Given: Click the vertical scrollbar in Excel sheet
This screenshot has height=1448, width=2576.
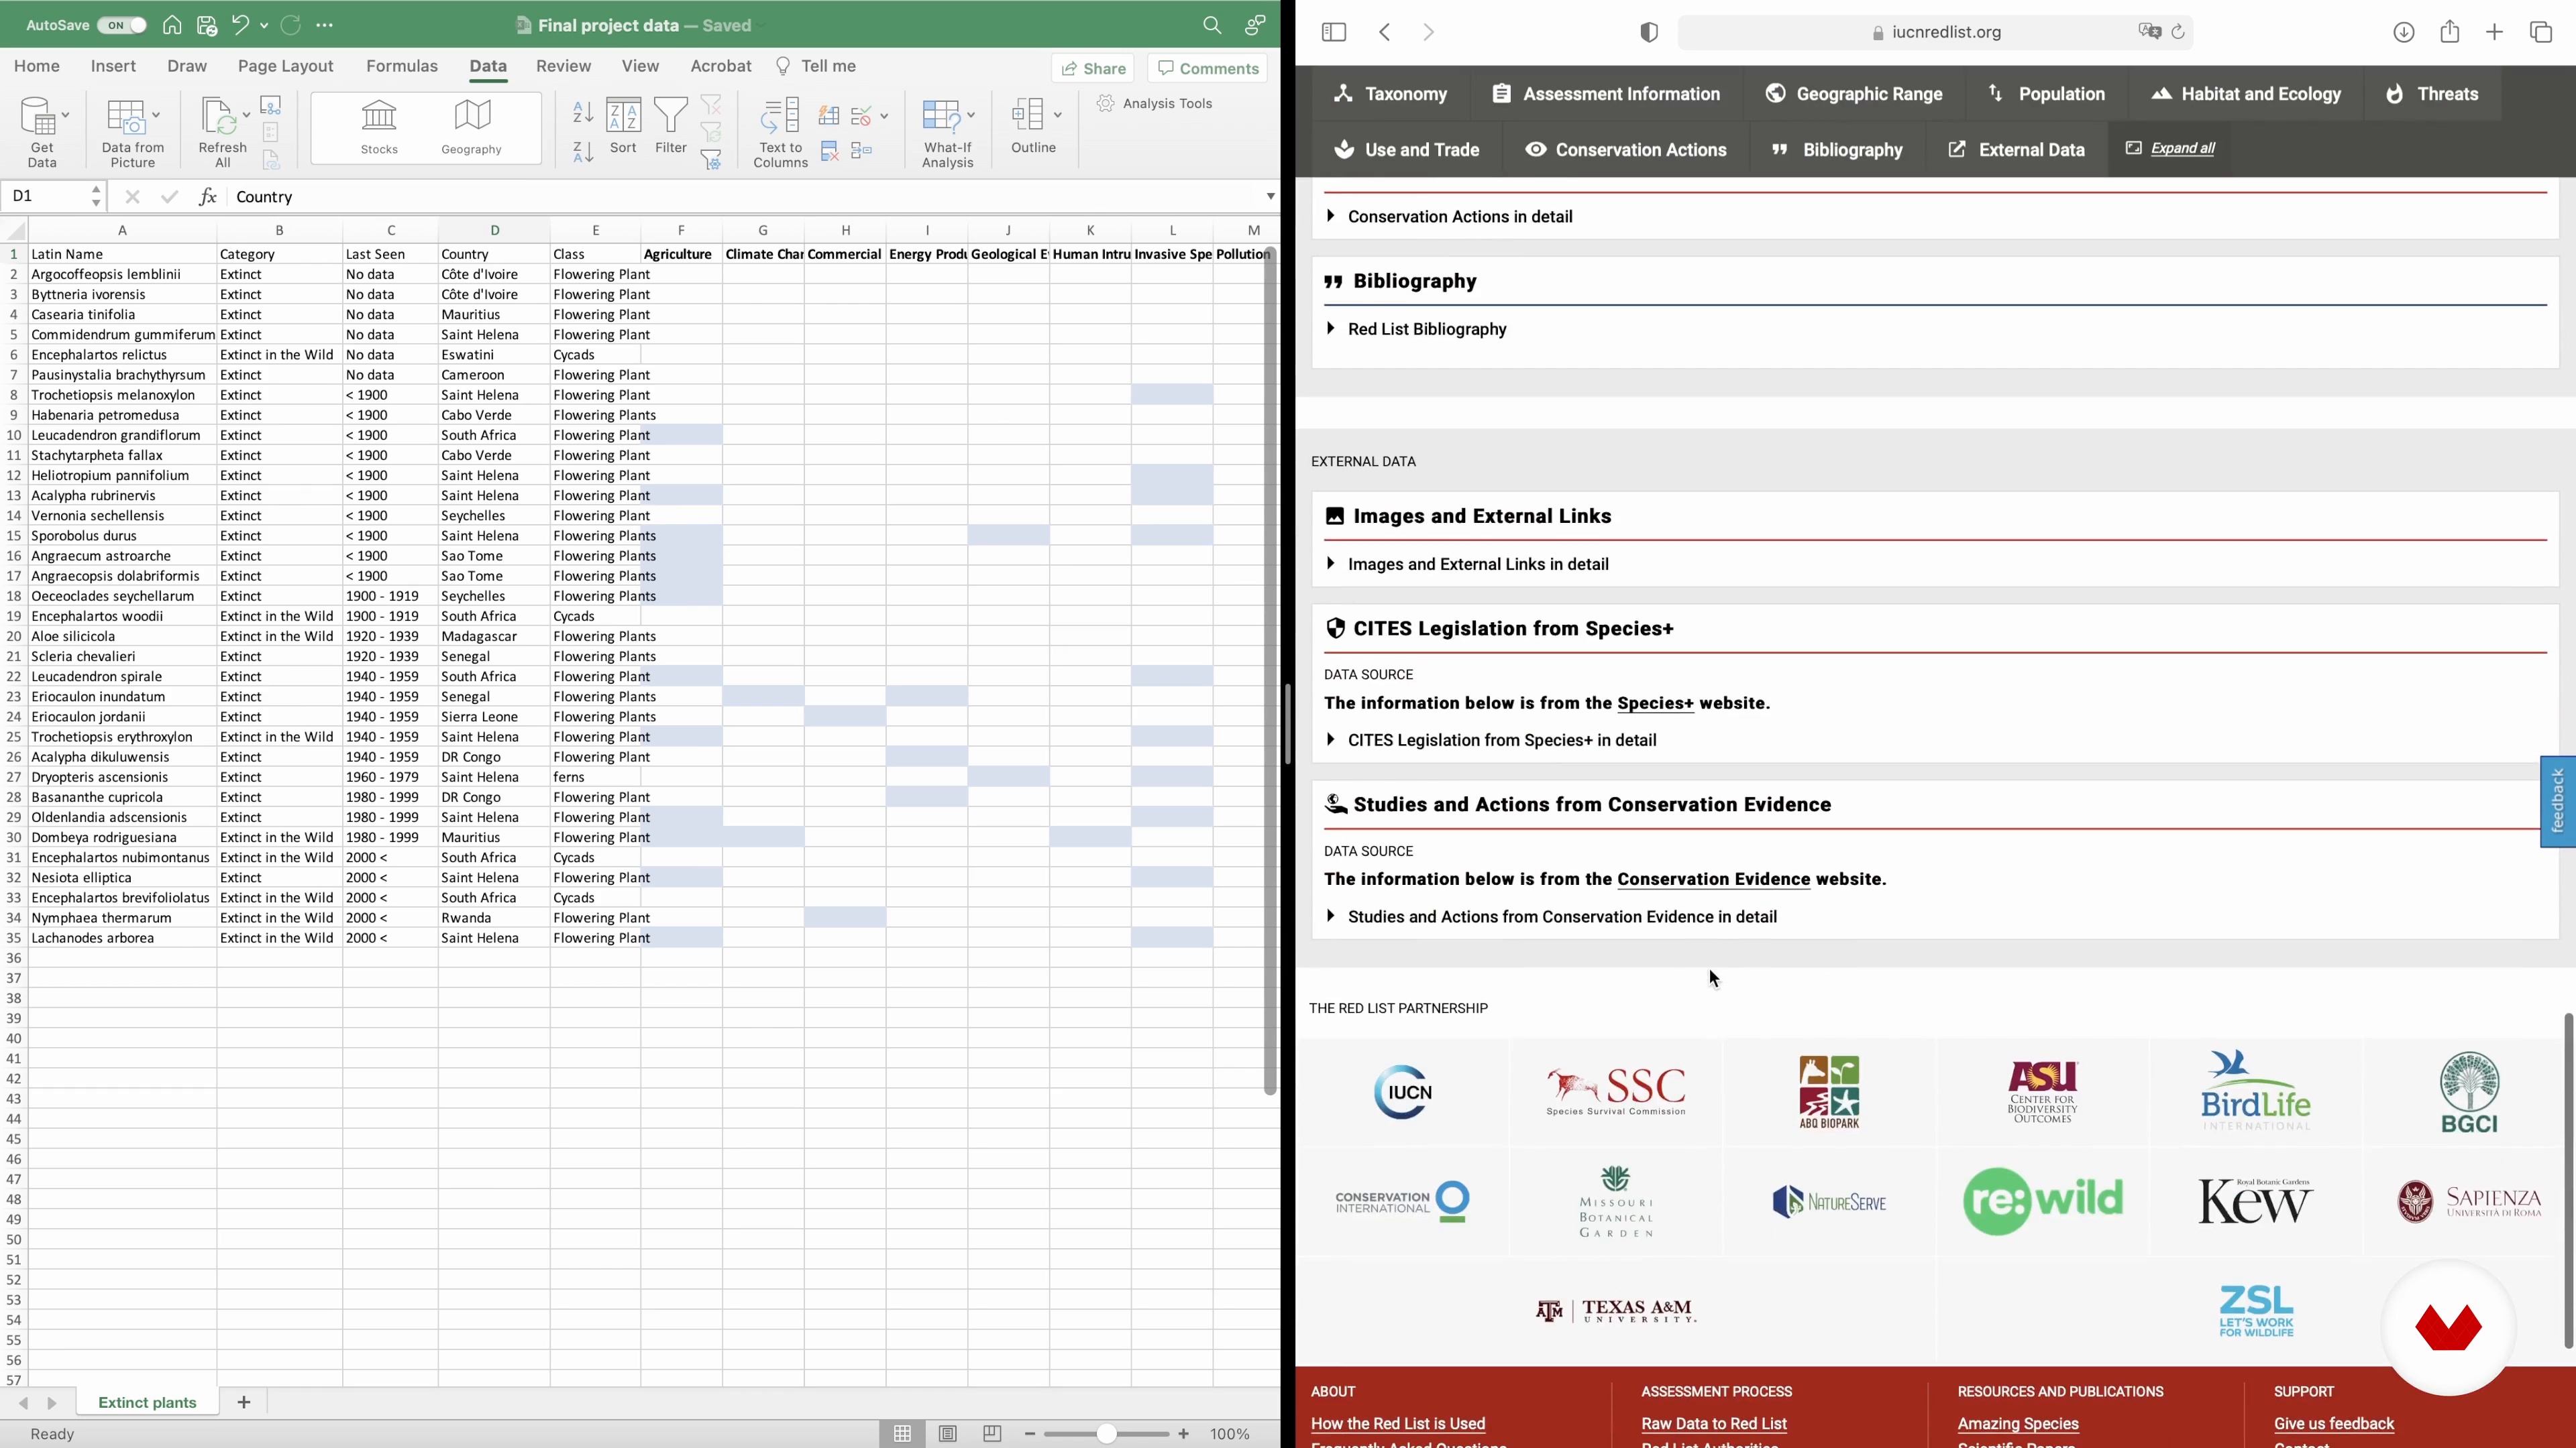Looking at the screenshot, I should 1270,670.
